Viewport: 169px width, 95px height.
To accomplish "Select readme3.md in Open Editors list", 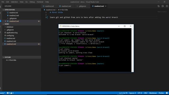I will (22, 21).
